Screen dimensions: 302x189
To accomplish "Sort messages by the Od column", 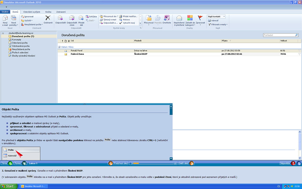I will click(102, 41).
